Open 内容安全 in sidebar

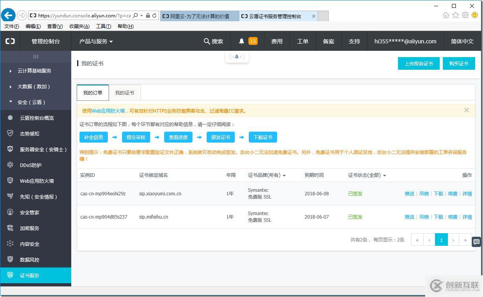tap(35, 244)
